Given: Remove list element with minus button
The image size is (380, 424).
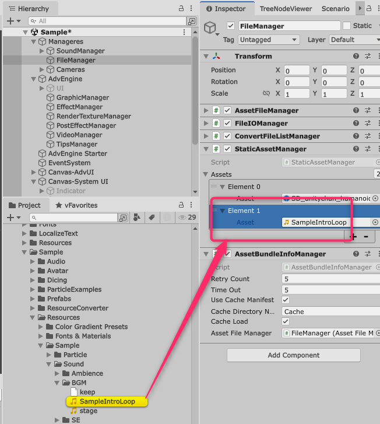Looking at the screenshot, I should tap(366, 236).
